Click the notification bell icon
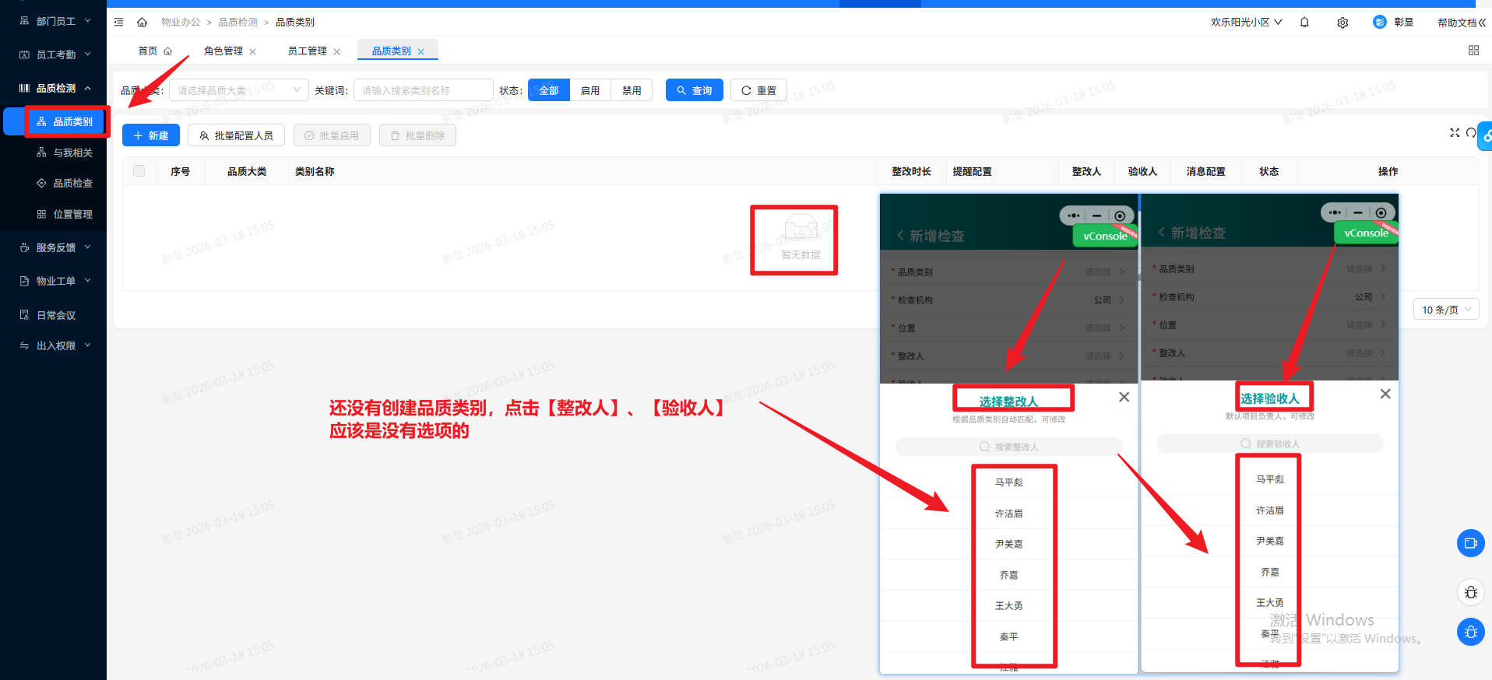 [x=1304, y=23]
